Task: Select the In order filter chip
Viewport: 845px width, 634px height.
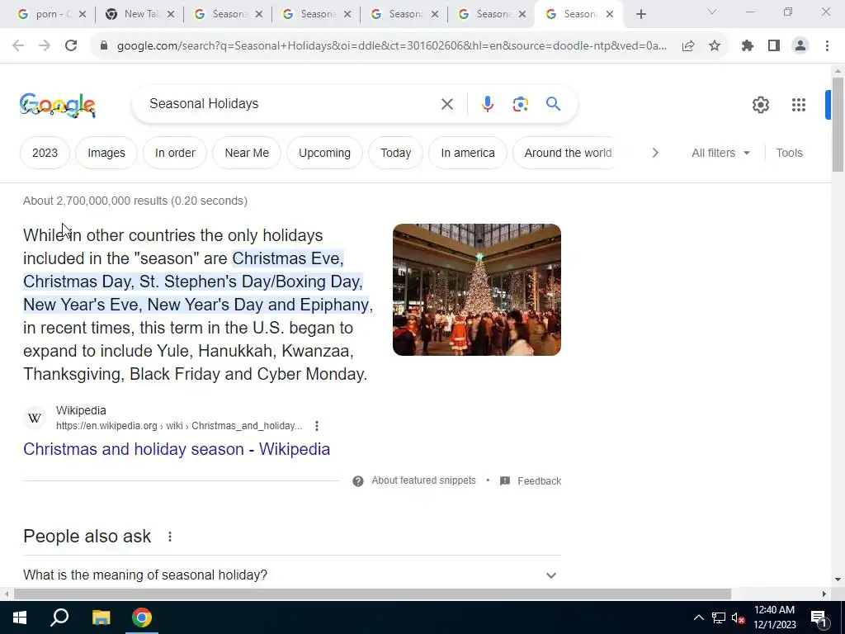Action: (x=175, y=153)
